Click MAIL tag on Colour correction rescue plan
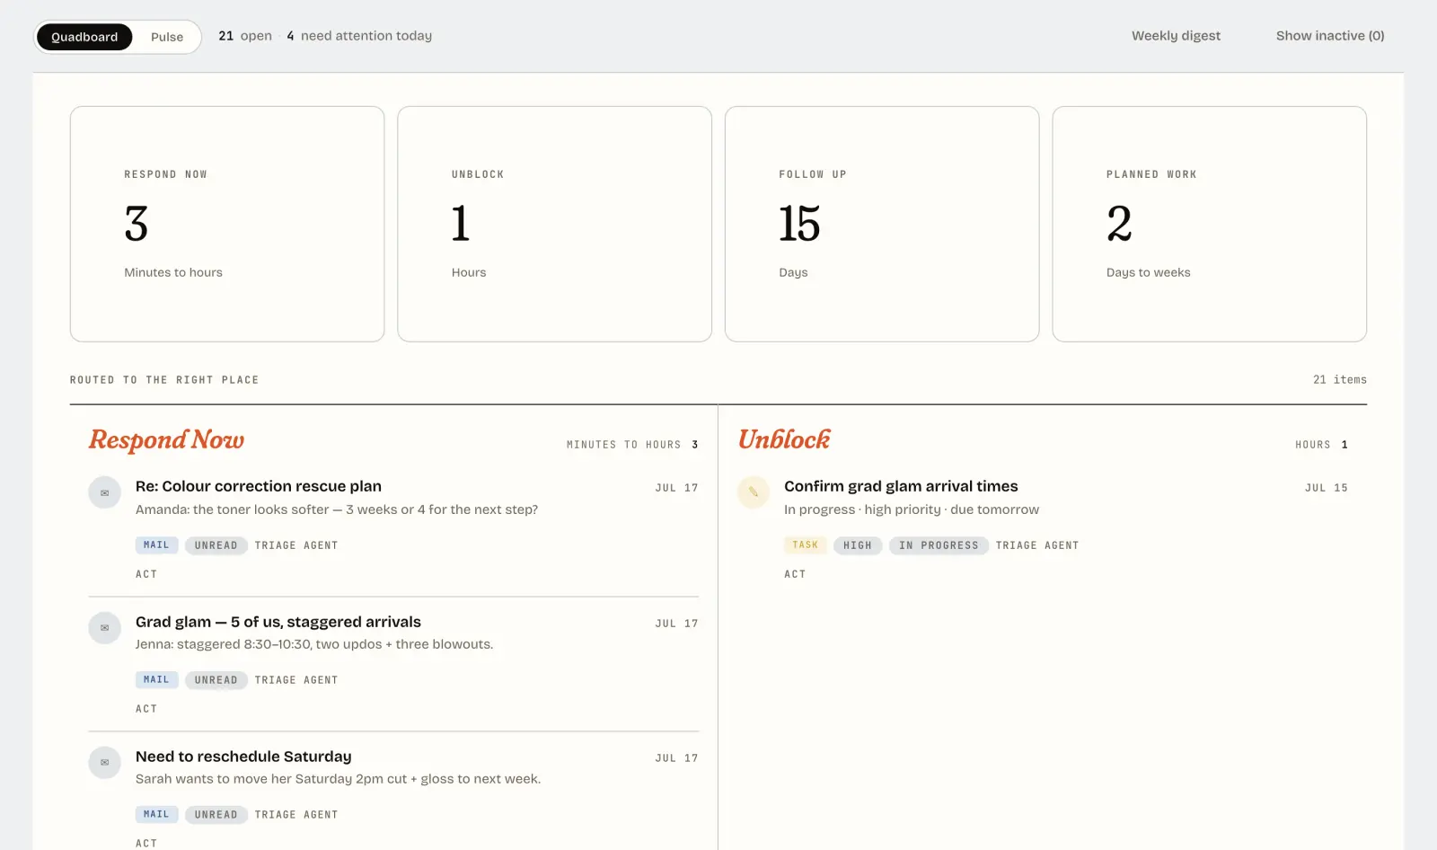The width and height of the screenshot is (1437, 850). pyautogui.click(x=156, y=545)
